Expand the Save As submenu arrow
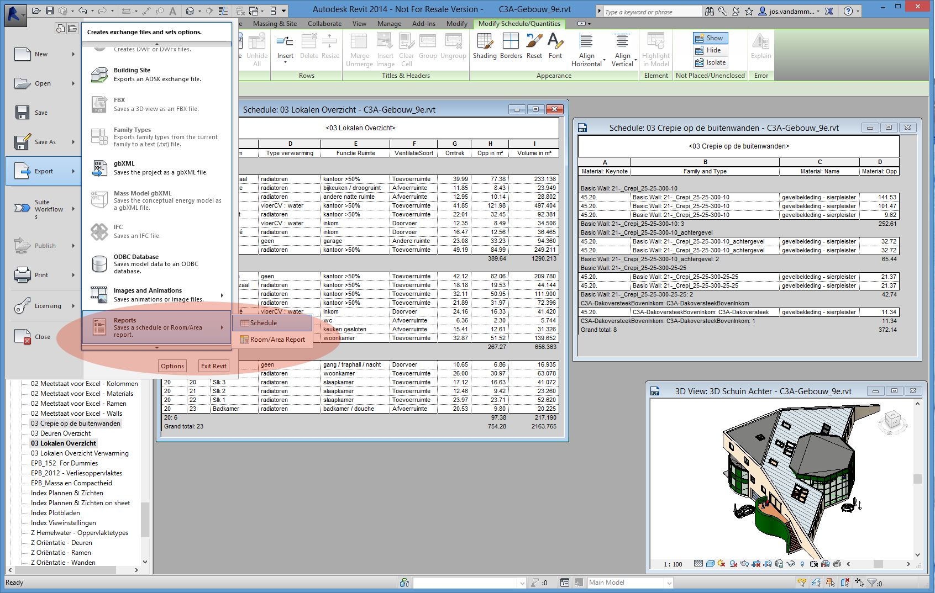The image size is (935, 593). point(73,142)
